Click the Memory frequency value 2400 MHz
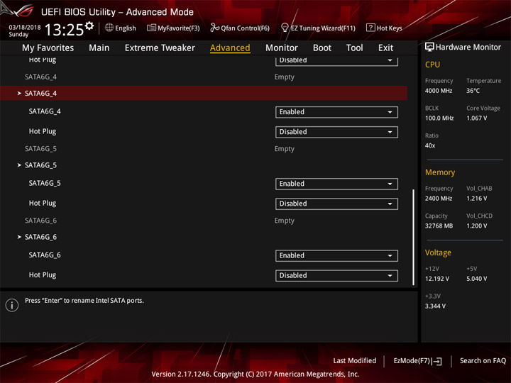Screen dimensions: 511x383 [x=439, y=199]
